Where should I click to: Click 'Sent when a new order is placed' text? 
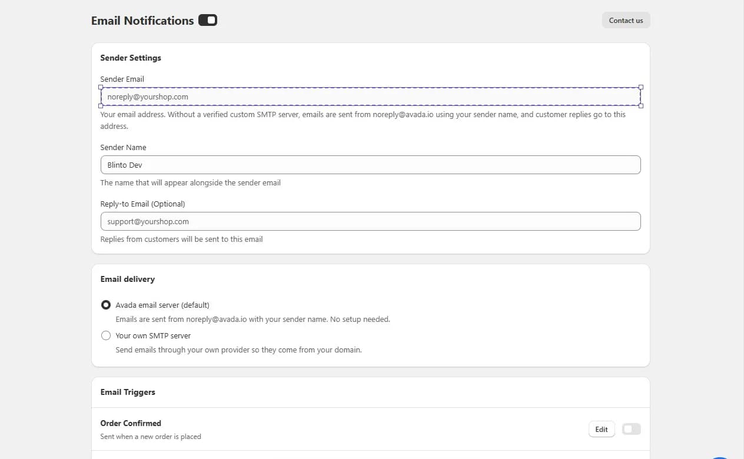(151, 437)
